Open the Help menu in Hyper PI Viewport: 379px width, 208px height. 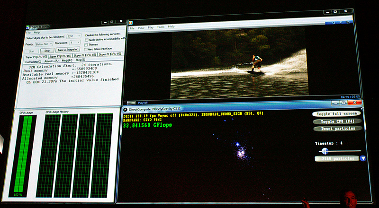click(x=37, y=32)
